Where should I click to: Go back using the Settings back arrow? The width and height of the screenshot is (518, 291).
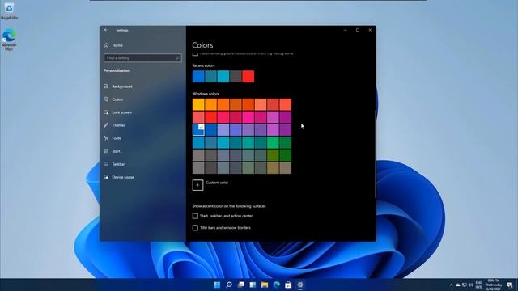106,30
